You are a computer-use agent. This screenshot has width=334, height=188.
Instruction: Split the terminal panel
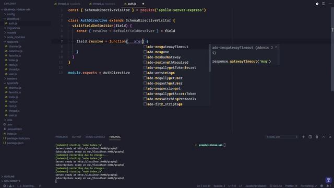[x=310, y=137]
